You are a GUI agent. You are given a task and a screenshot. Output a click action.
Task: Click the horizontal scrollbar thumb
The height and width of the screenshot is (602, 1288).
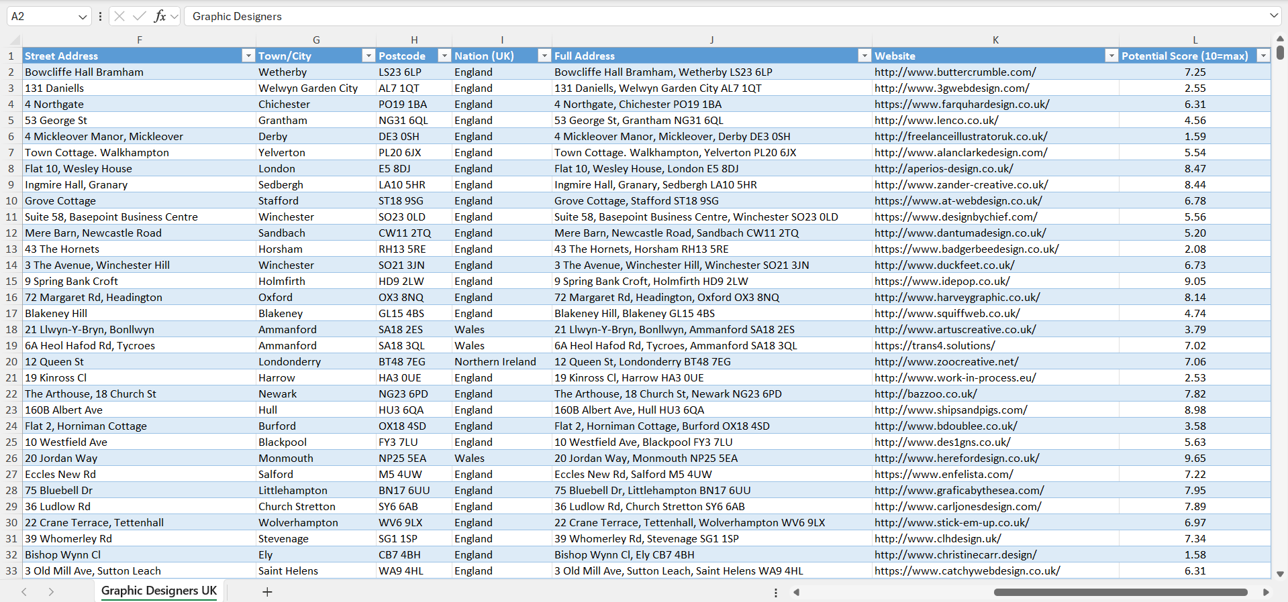(1120, 593)
